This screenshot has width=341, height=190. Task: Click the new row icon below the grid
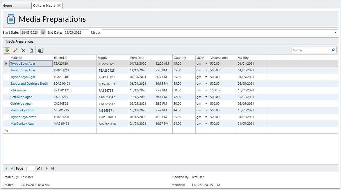pyautogui.click(x=6, y=131)
